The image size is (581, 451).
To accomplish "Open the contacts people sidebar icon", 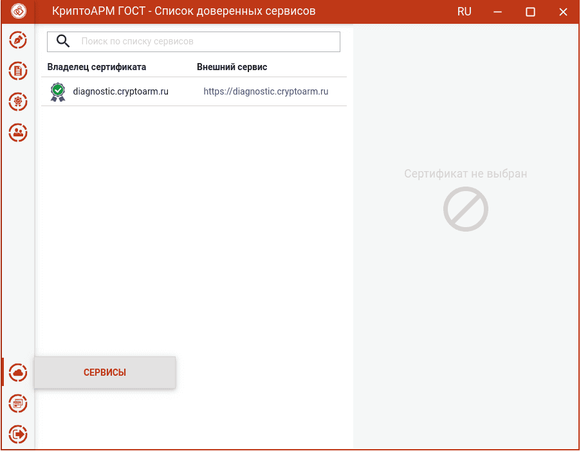I will pos(18,133).
